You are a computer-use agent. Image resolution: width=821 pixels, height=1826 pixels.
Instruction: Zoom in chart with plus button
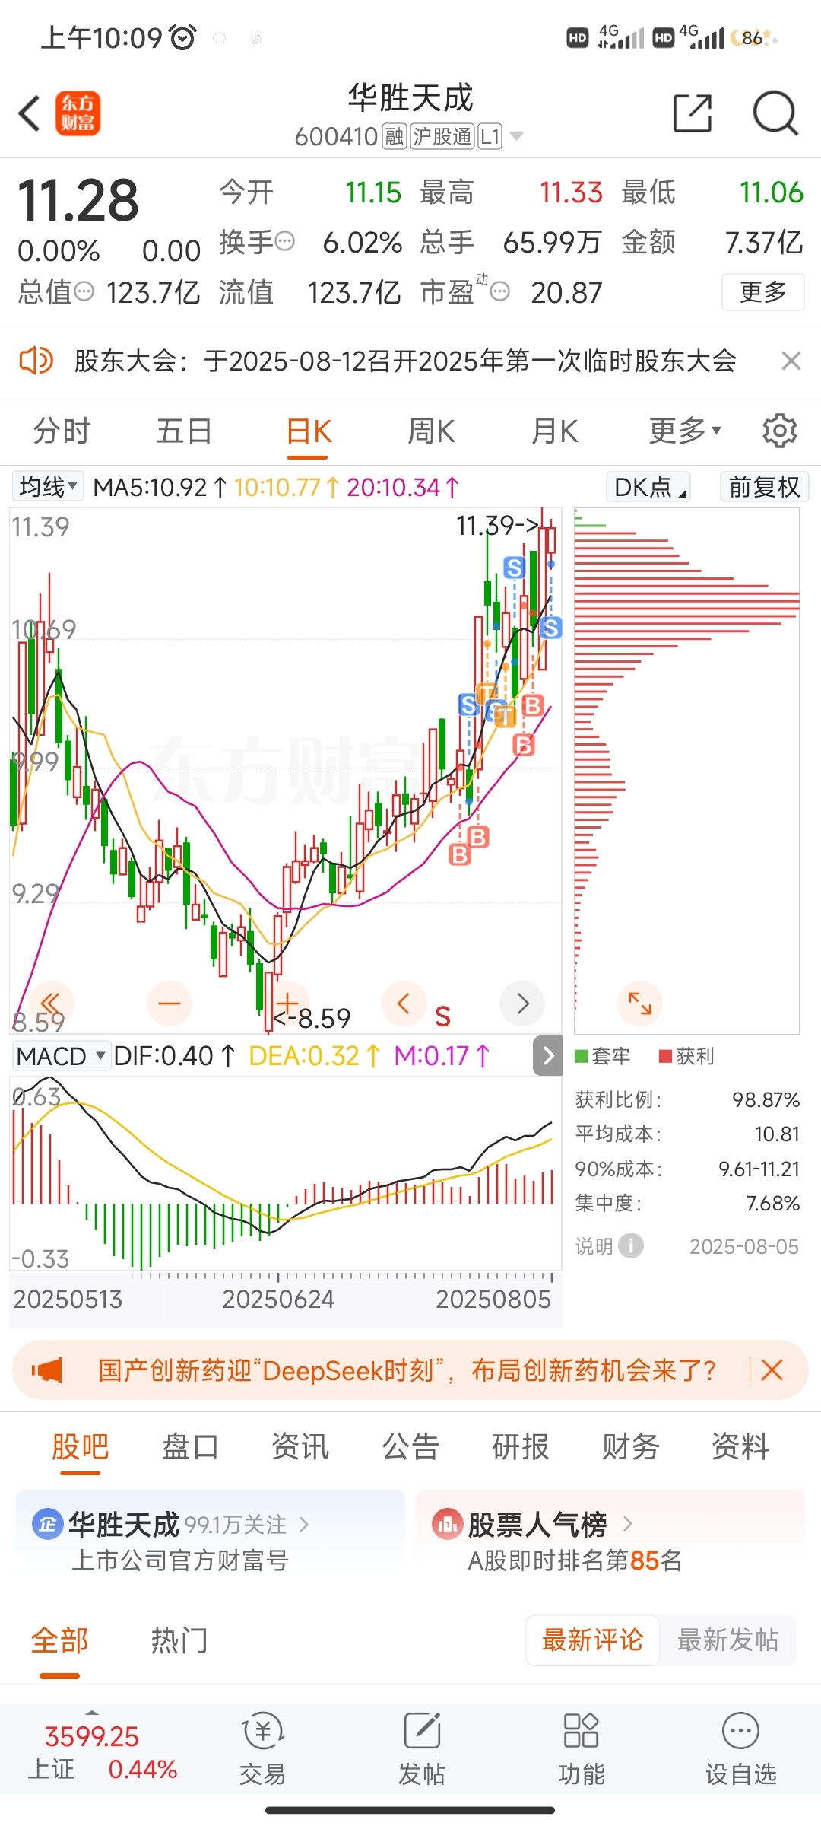click(x=287, y=1004)
